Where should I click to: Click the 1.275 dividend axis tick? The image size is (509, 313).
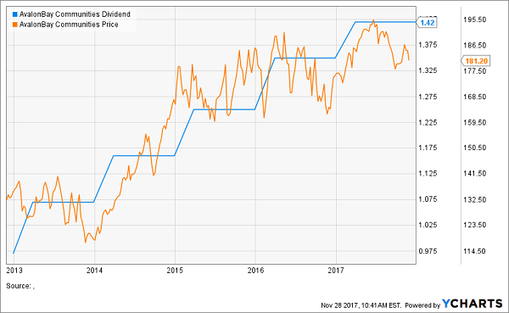click(x=428, y=97)
